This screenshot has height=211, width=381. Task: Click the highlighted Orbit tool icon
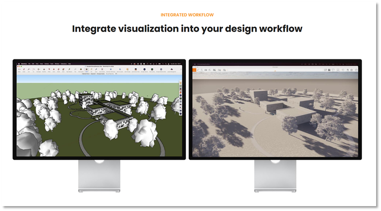point(86,69)
